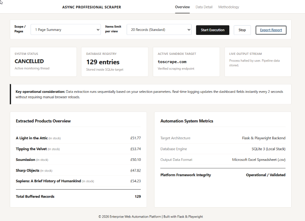Screen dimensions: 305x221
Task: Select the CANCELLED system status text
Action: click(x=29, y=61)
